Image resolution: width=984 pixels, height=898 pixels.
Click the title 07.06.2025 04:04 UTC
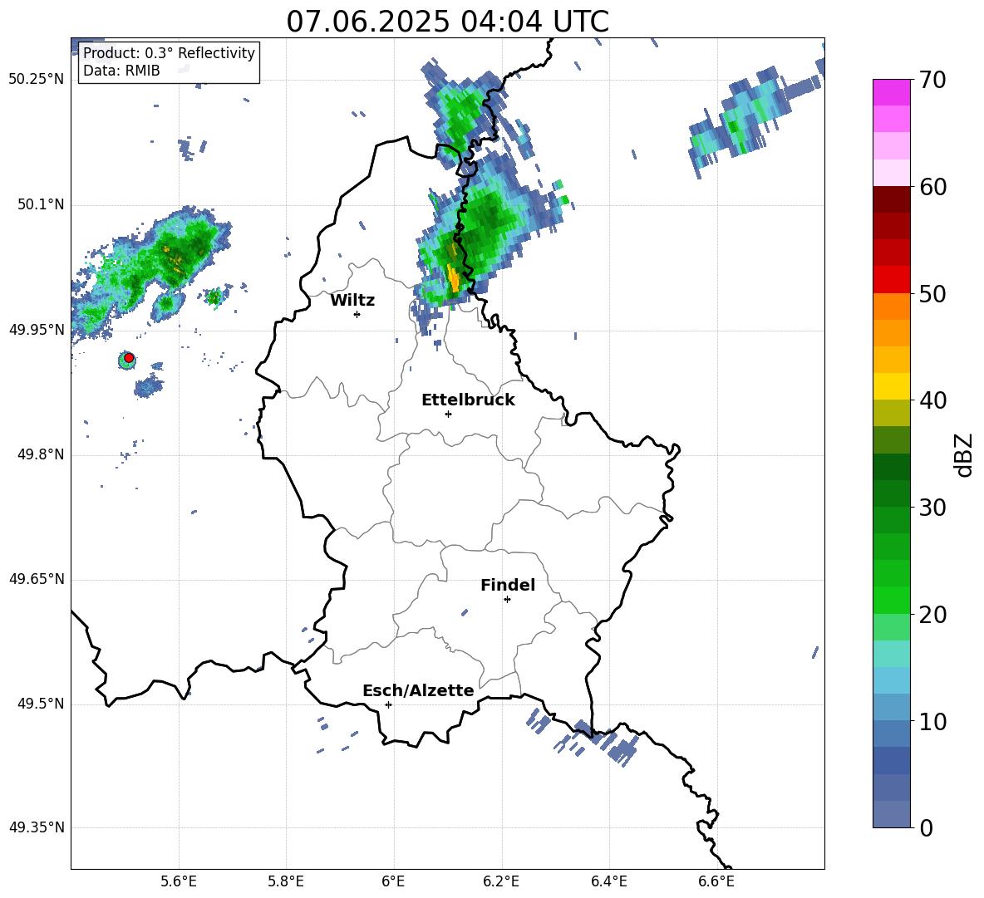[447, 22]
